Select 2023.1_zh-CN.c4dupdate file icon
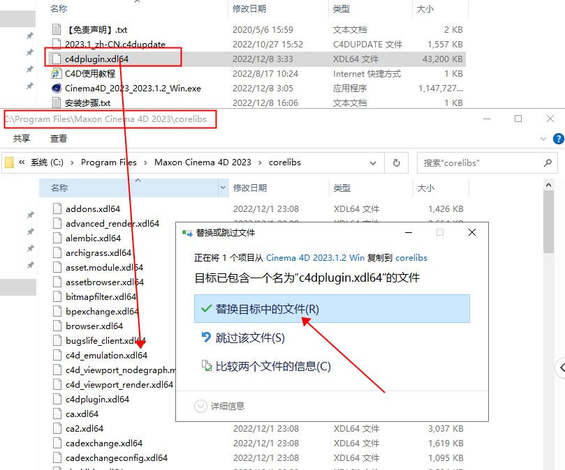Viewport: 565px width, 470px height. click(57, 44)
